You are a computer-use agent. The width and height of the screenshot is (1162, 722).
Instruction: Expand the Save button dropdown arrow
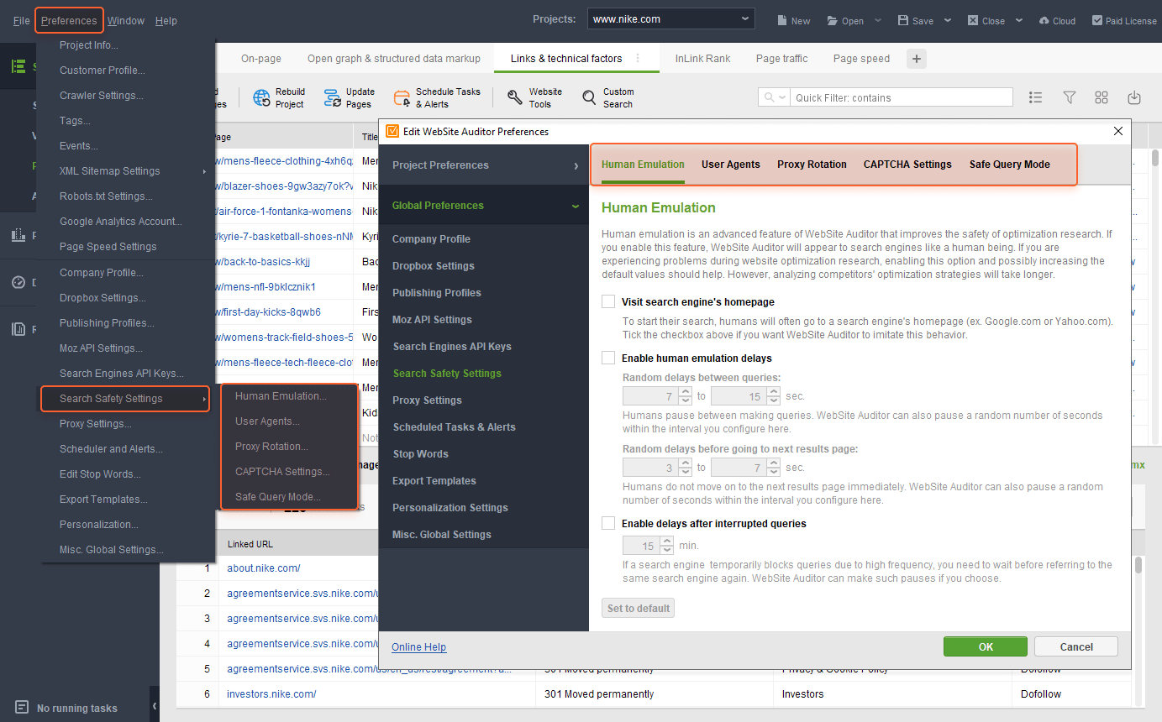click(x=948, y=20)
